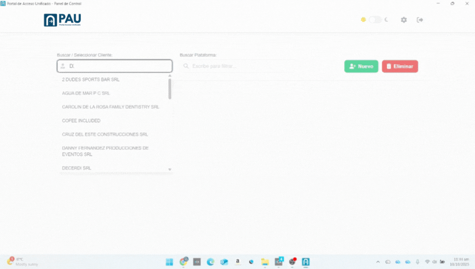Open the taskbar clock and date
Screen dimensions: 475x269
pos(460,262)
